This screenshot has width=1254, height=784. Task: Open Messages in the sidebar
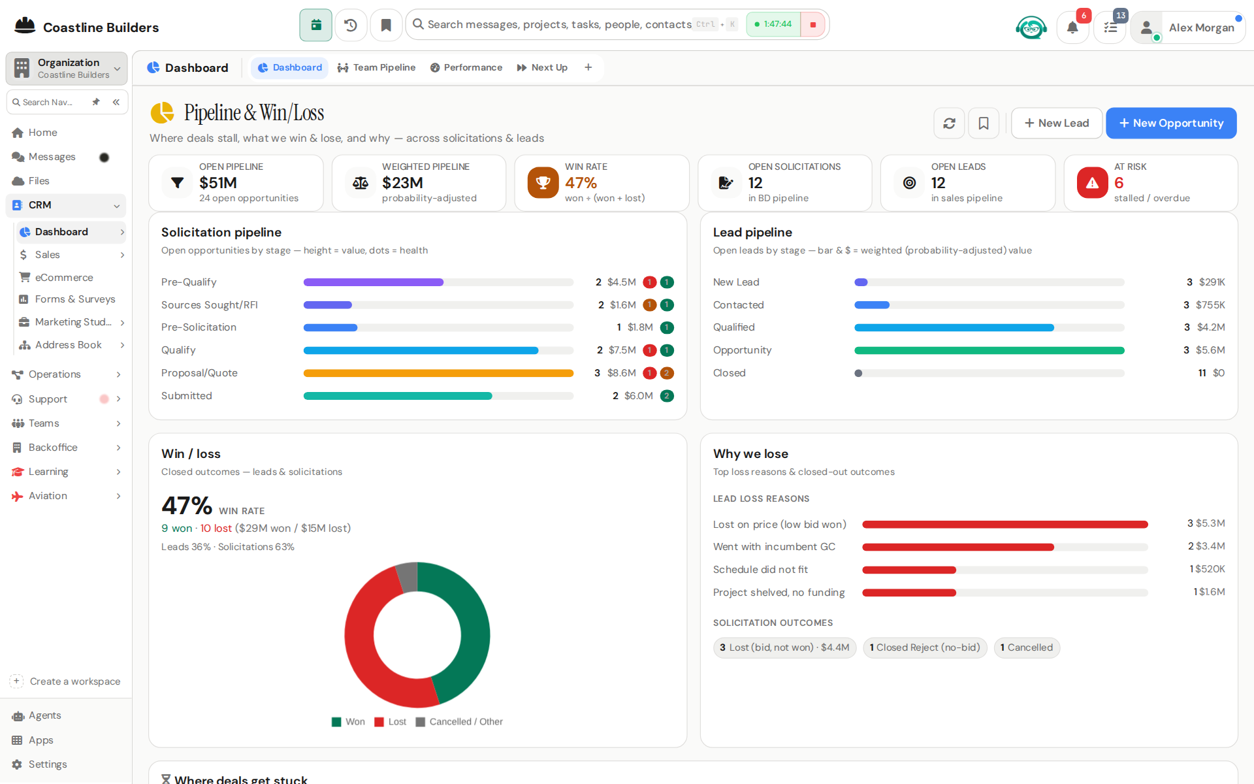(x=52, y=157)
